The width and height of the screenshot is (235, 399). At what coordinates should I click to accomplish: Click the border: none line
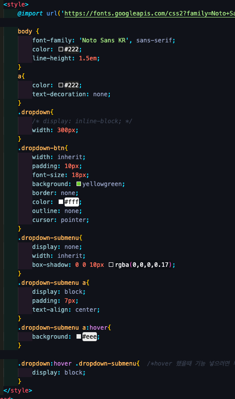55,193
